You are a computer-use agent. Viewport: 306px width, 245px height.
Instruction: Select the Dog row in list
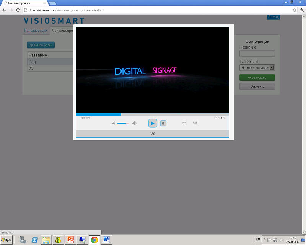tap(50, 62)
